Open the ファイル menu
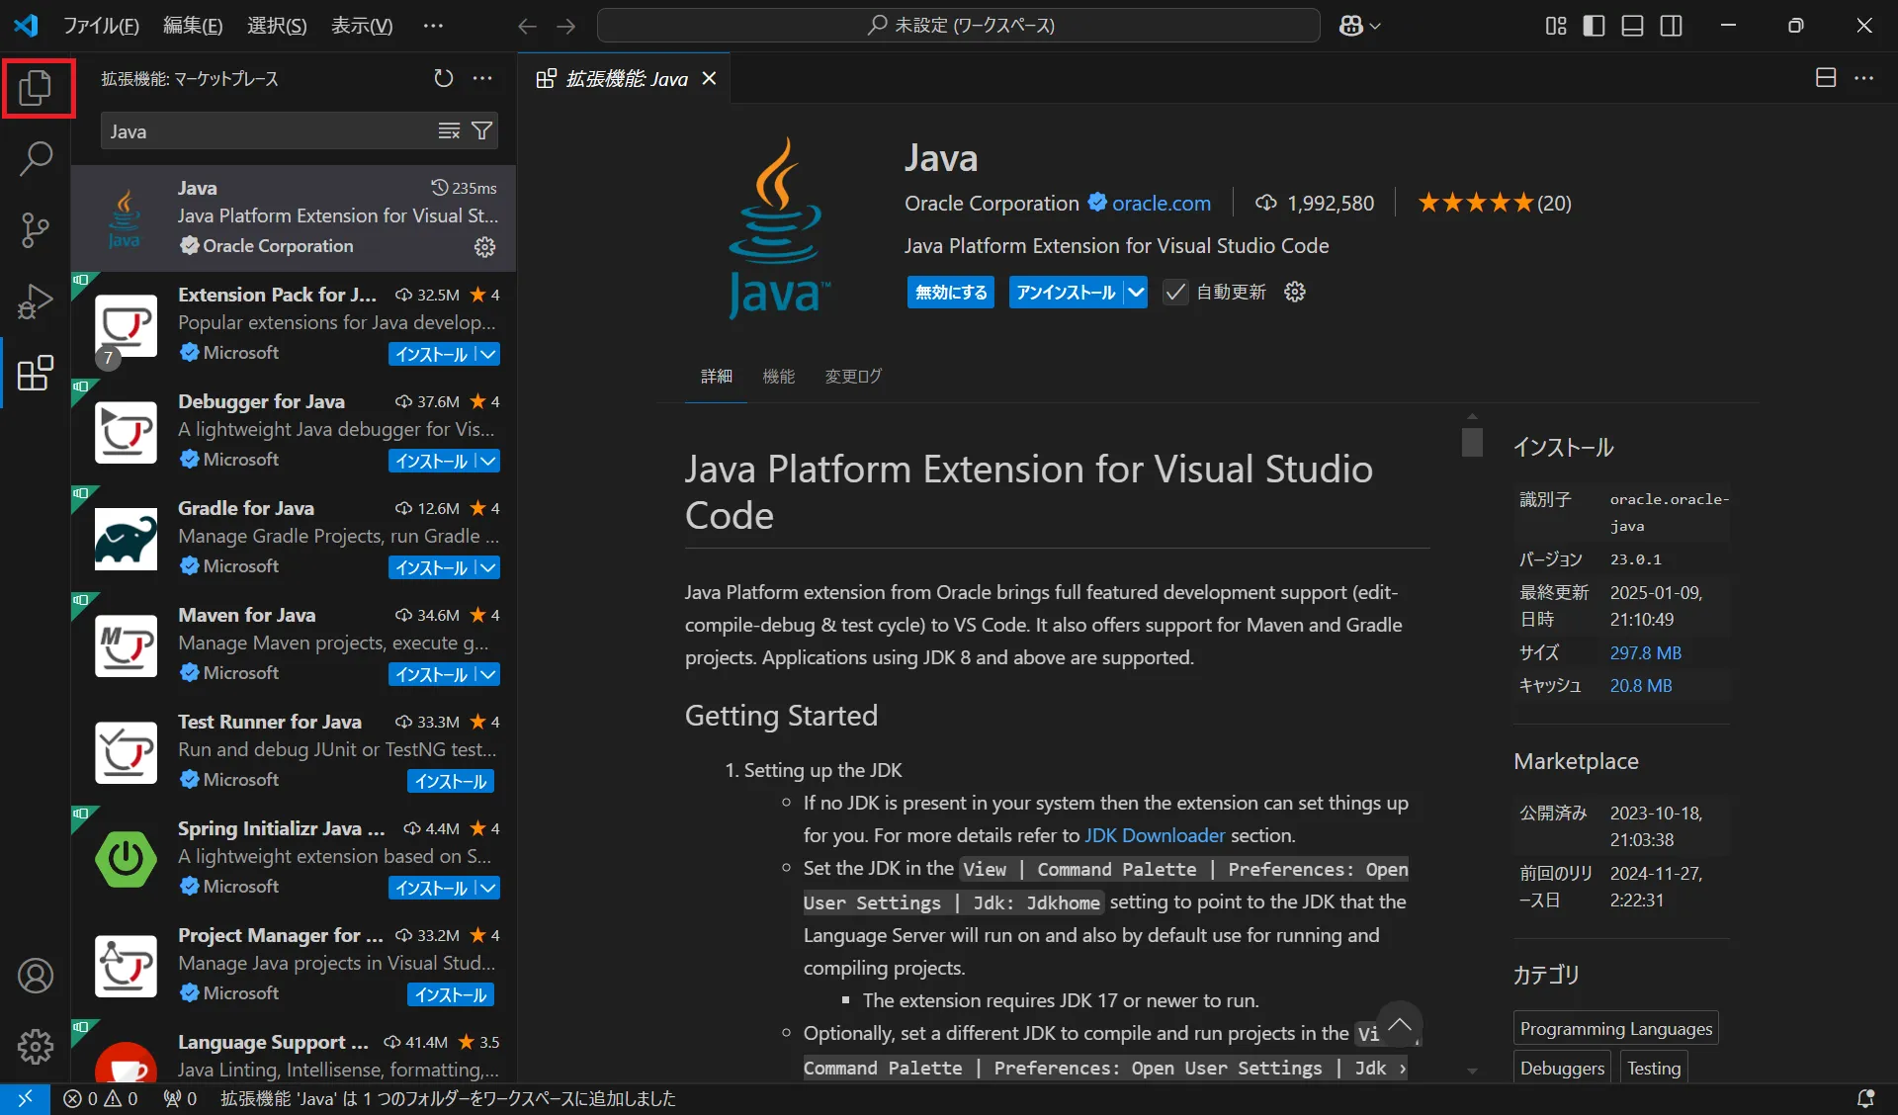1898x1115 pixels. click(x=101, y=26)
